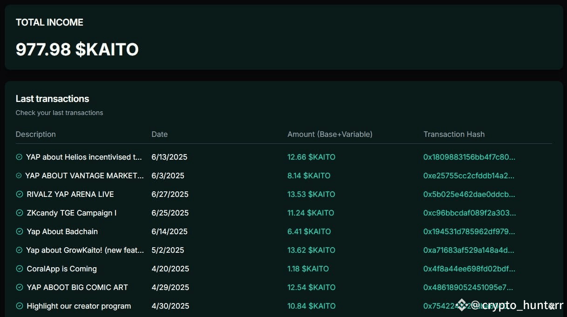Click the date 6/3/2025
Screen dimensions: 567x317
pyautogui.click(x=168, y=176)
